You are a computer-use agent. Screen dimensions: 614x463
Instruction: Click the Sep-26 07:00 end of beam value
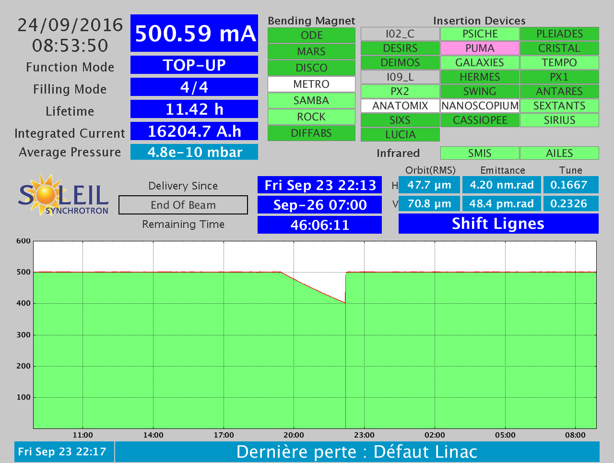tap(320, 205)
